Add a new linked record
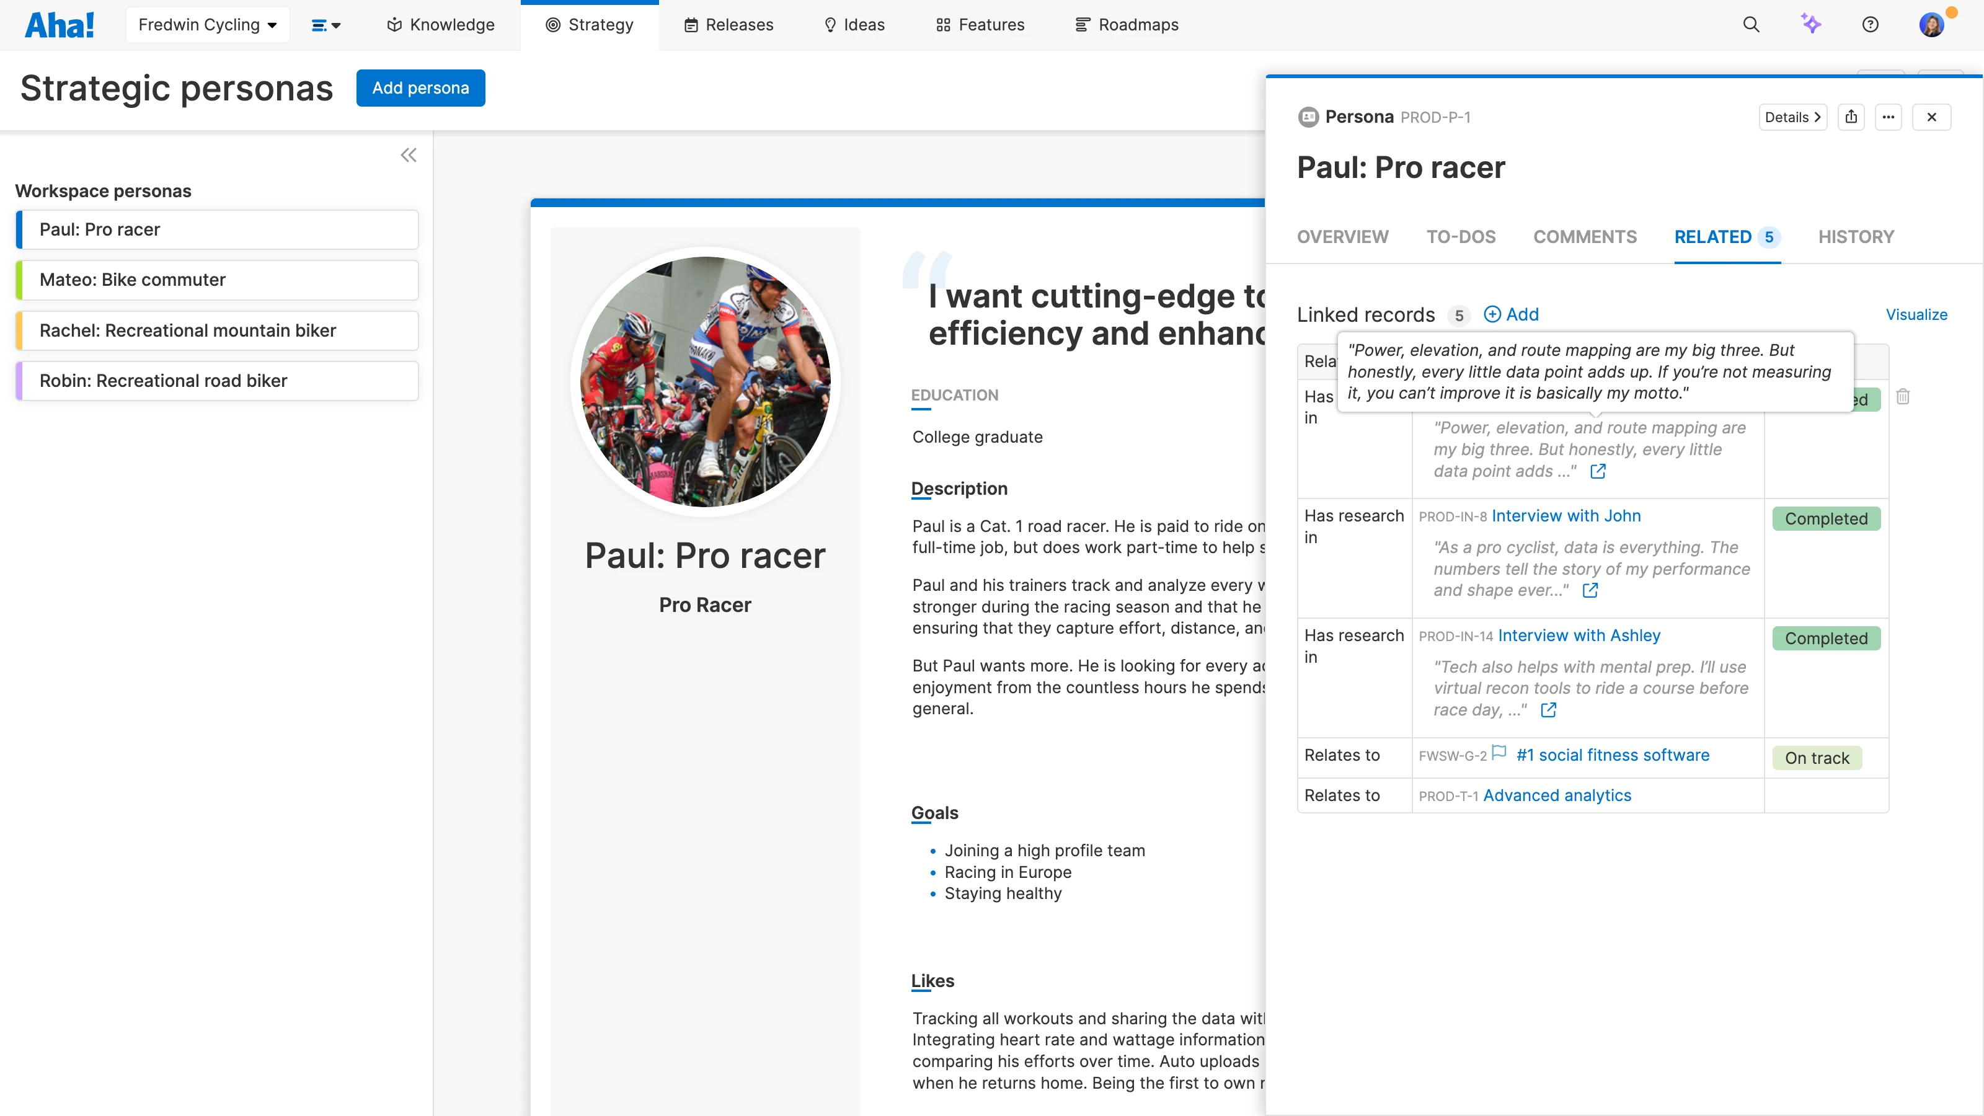The width and height of the screenshot is (1984, 1116). coord(1511,314)
